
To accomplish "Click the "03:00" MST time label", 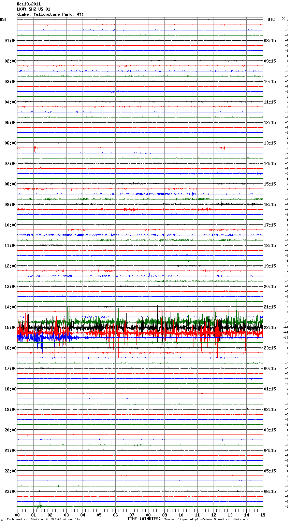I will point(11,82).
